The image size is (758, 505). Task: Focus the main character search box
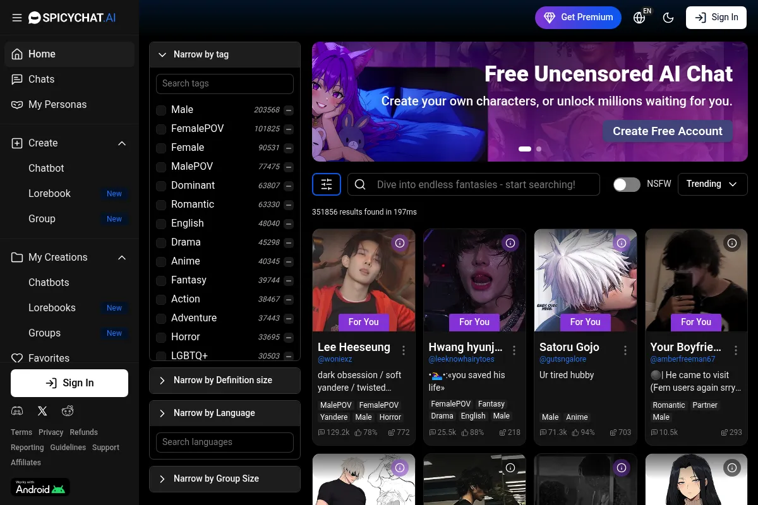point(474,184)
